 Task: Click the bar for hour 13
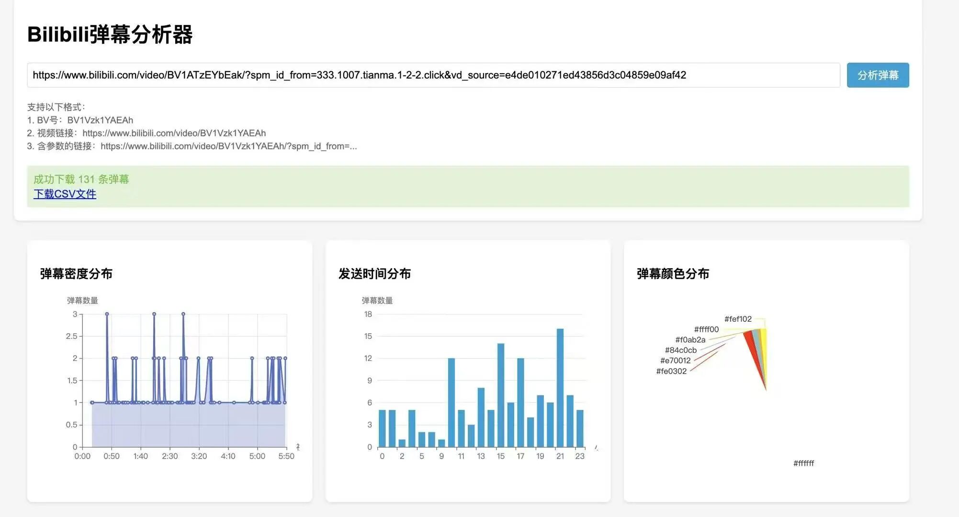[x=481, y=417]
